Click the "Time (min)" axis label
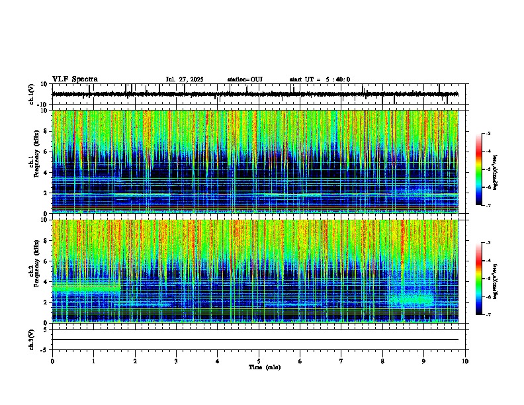Image resolution: width=524 pixels, height=405 pixels. pos(265,367)
